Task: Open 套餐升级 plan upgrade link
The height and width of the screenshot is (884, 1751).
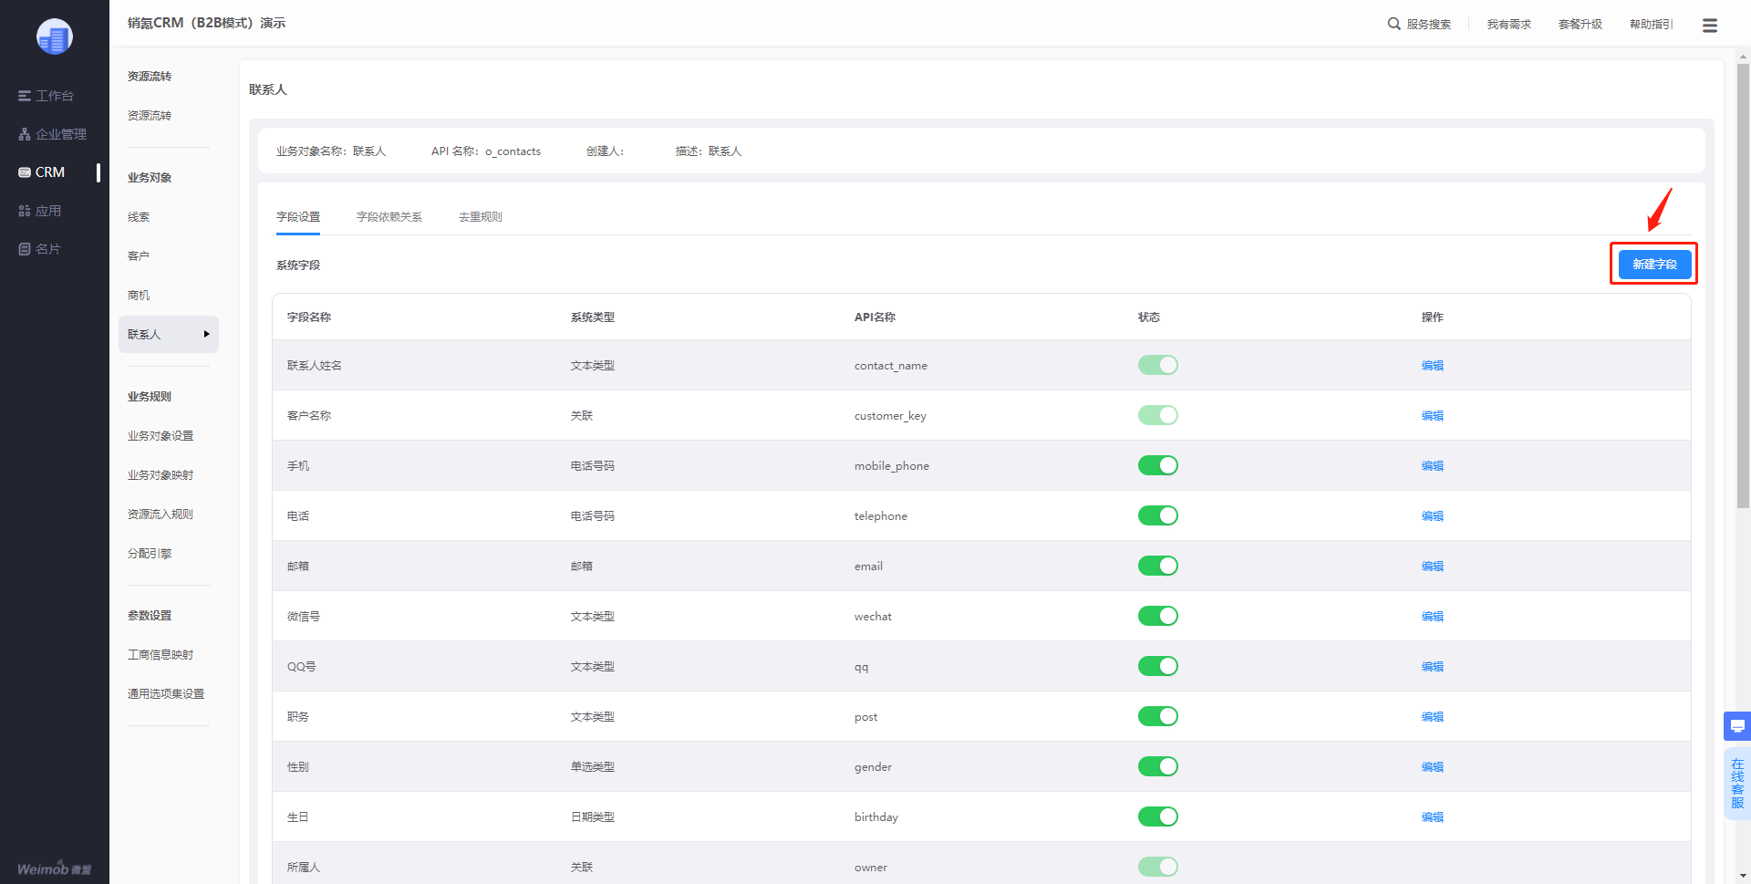Action: 1580,25
